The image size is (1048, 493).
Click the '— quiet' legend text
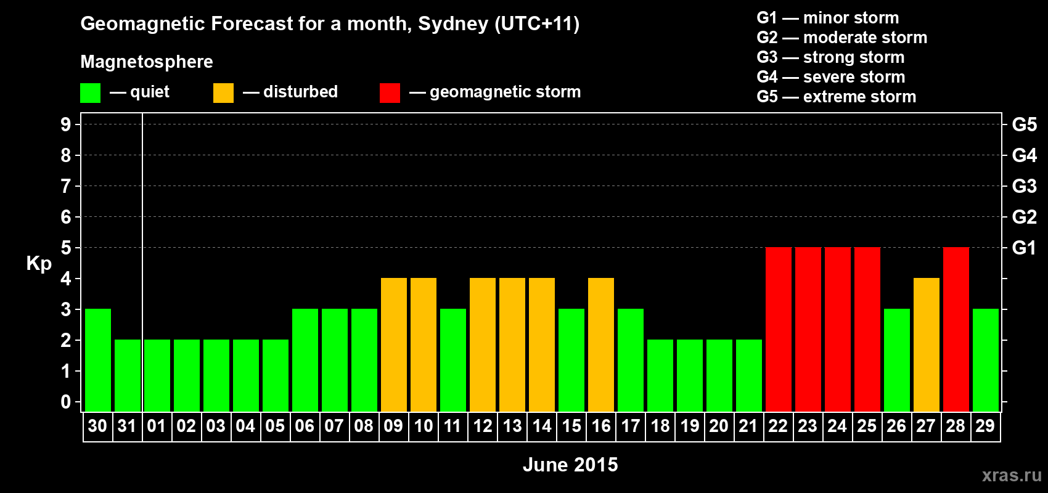pyautogui.click(x=139, y=92)
